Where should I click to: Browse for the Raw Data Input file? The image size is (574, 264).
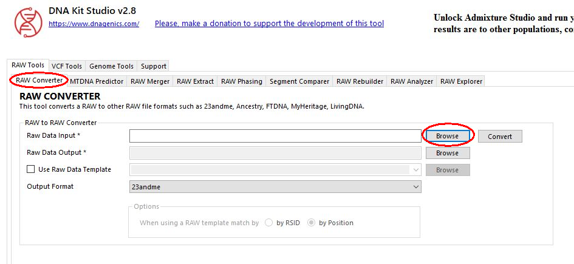[447, 137]
